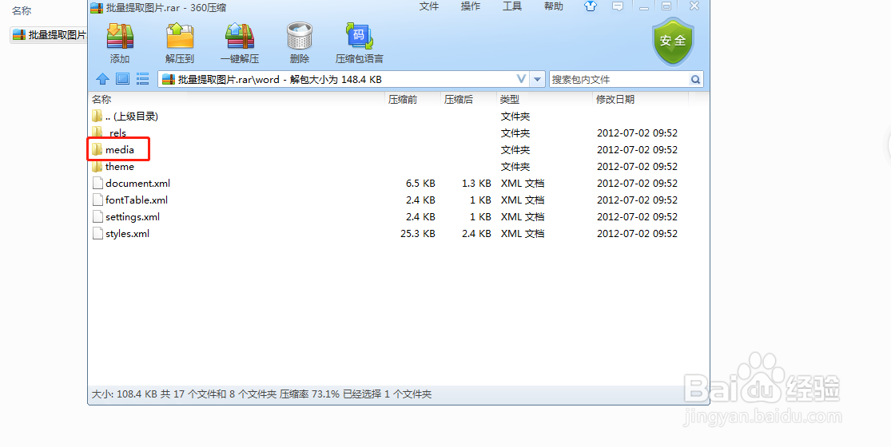
Task: Click the skin shirt icon in title bar
Action: (591, 6)
